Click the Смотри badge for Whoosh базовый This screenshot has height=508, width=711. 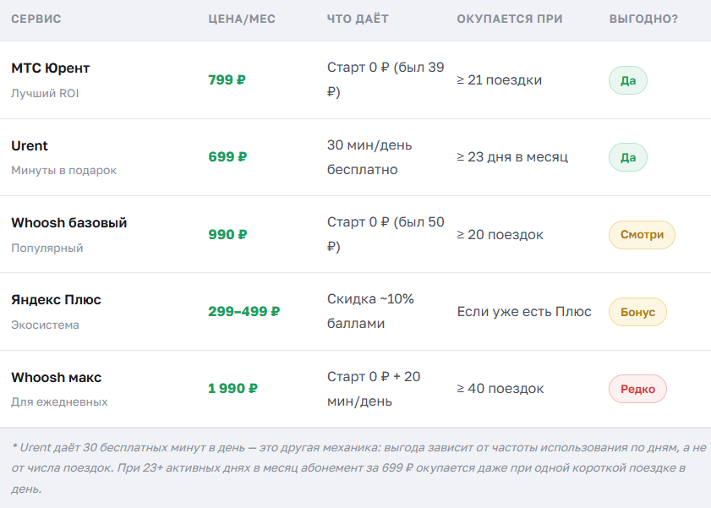tap(642, 235)
